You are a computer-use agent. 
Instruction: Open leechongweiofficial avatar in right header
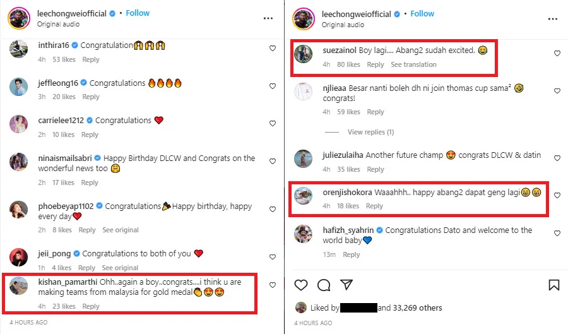pos(304,18)
